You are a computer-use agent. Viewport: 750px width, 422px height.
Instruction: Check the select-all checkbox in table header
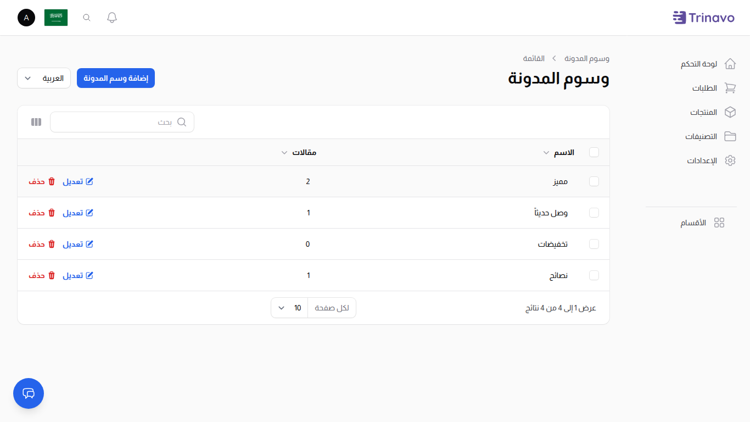coord(594,152)
